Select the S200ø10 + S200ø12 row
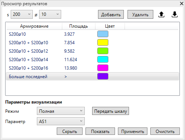185x140 pixels. click(92, 51)
